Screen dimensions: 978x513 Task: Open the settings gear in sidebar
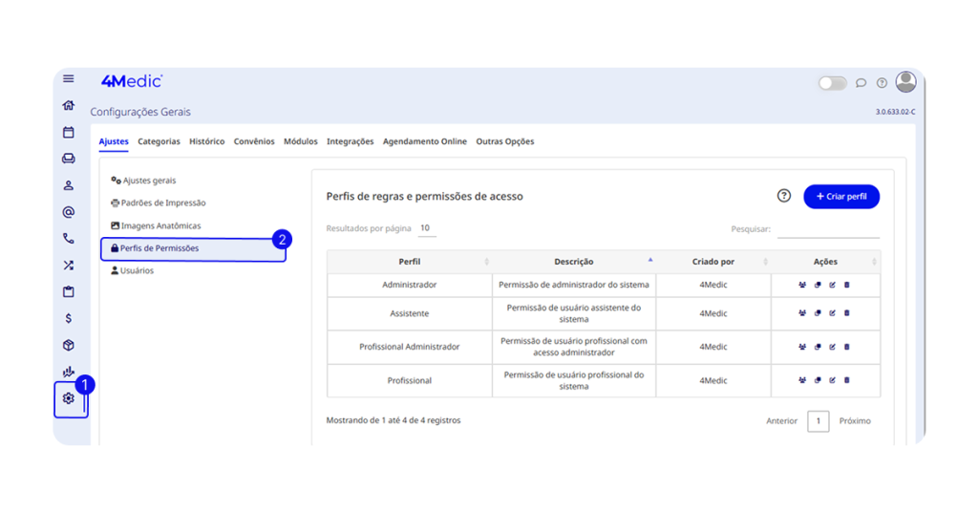coord(69,398)
